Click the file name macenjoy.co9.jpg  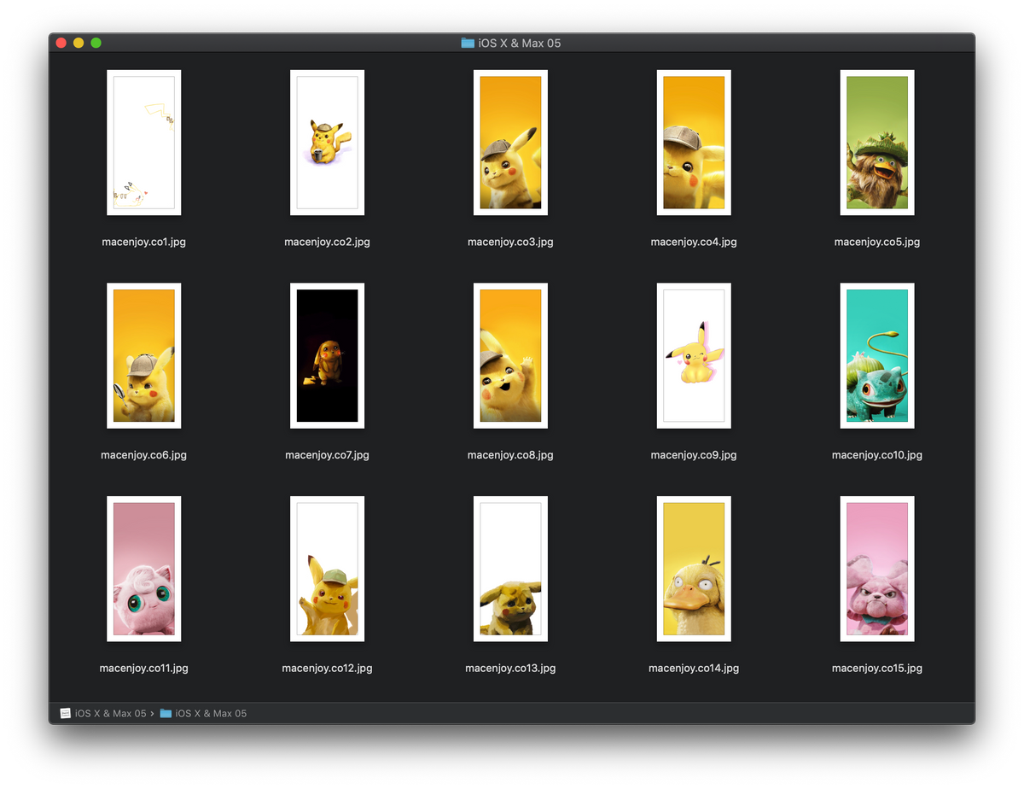click(694, 455)
